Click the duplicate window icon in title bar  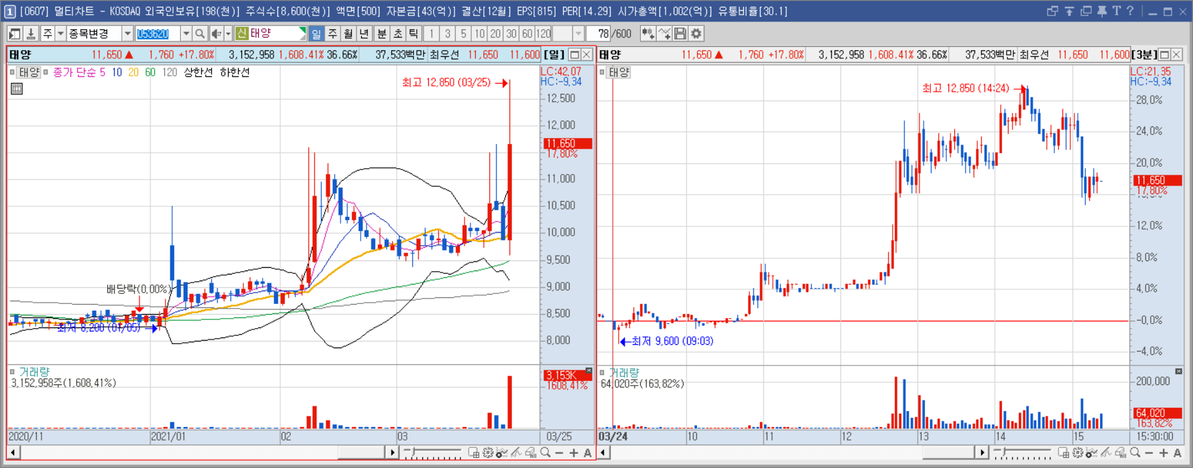pos(1086,11)
